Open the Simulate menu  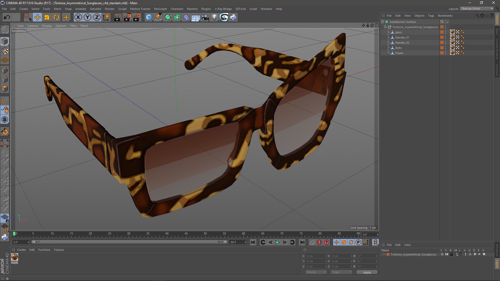tap(96, 9)
